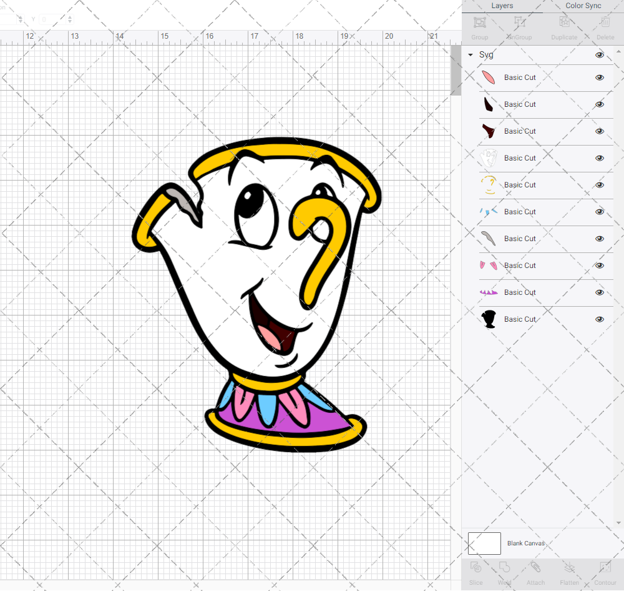624x591 pixels.
Task: Hide the pink petals layer
Action: [599, 266]
